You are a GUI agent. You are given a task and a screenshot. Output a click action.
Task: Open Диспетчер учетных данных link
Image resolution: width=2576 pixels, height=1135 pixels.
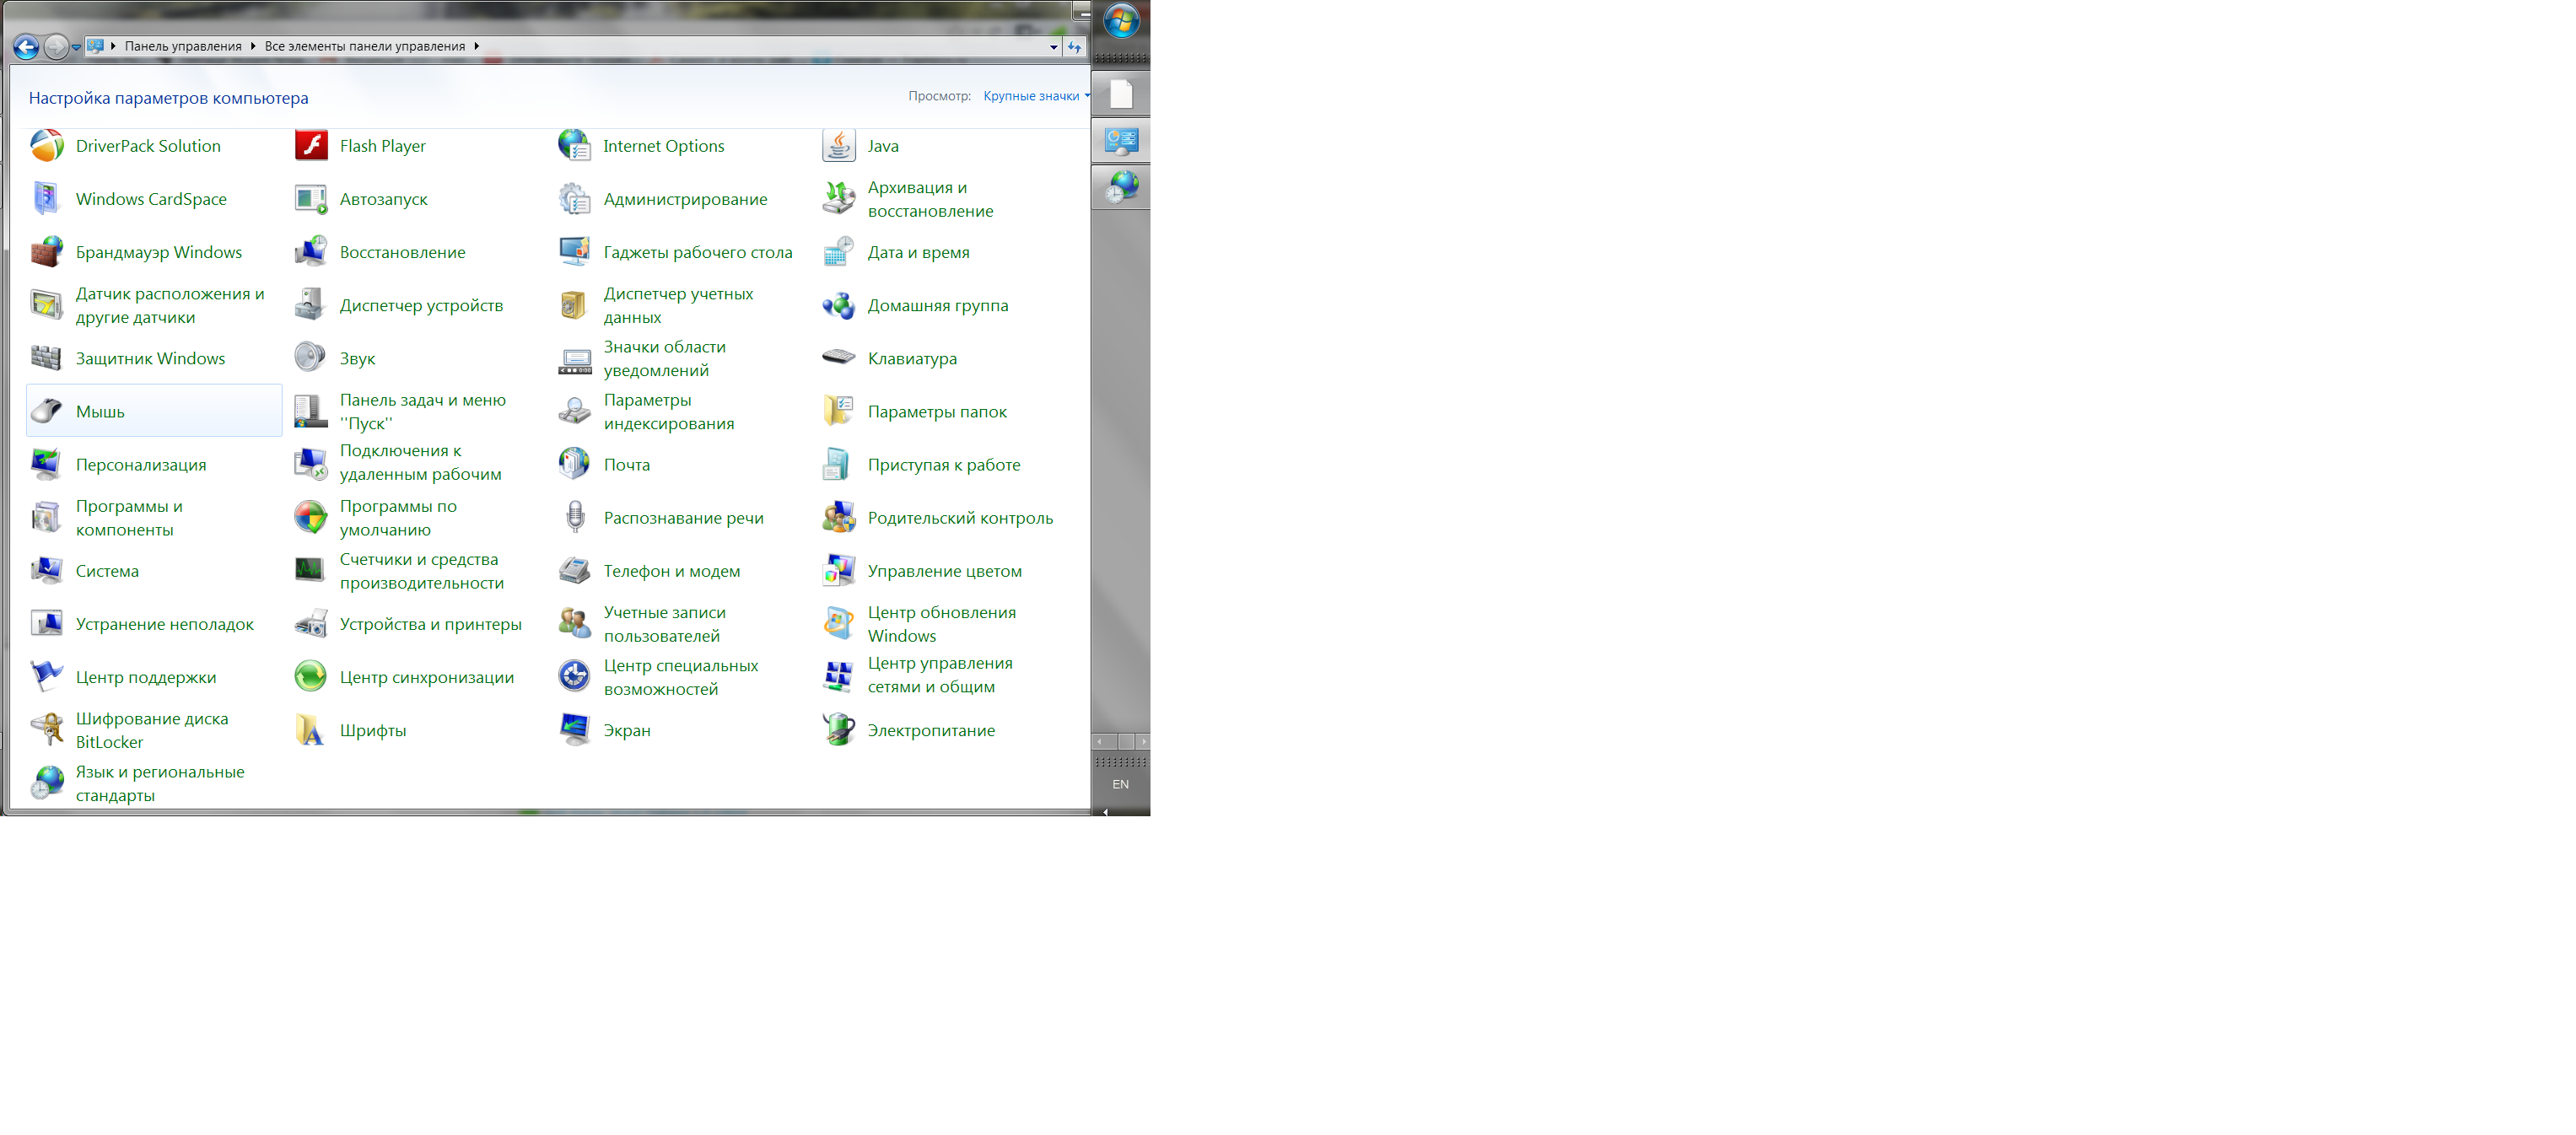tap(678, 305)
